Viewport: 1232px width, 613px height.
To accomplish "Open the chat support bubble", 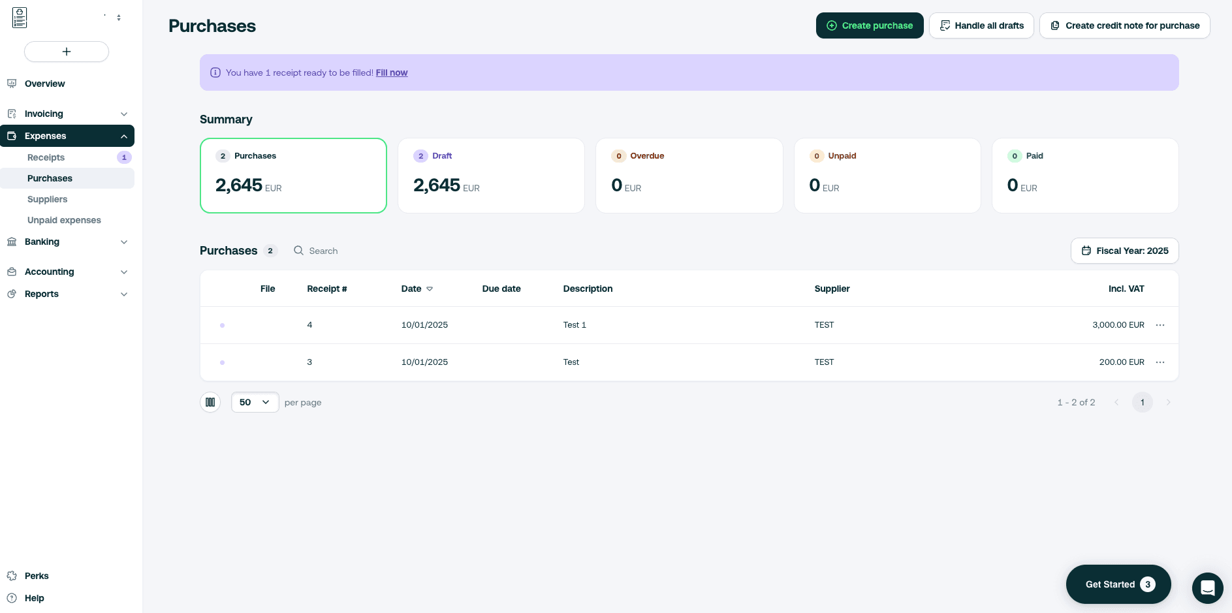I will click(1207, 588).
